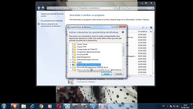The height and width of the screenshot is (109, 193).
Task: Click the forward arrow in Control Panel window
Action: pyautogui.click(x=43, y=8)
